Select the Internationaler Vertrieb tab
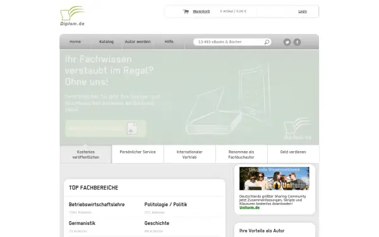This screenshot has width=379, height=237. click(x=189, y=154)
